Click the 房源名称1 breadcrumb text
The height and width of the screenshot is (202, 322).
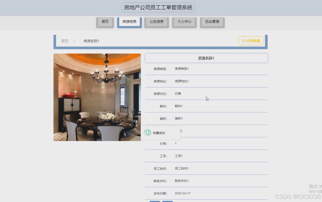click(x=91, y=41)
